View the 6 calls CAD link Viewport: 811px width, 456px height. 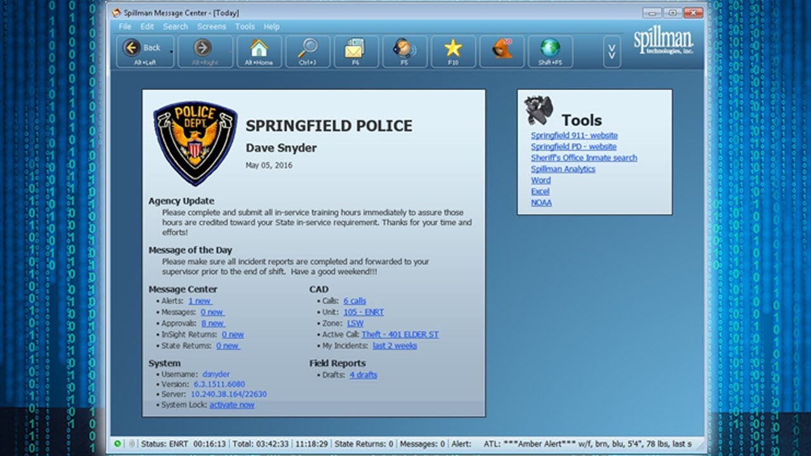click(x=355, y=301)
